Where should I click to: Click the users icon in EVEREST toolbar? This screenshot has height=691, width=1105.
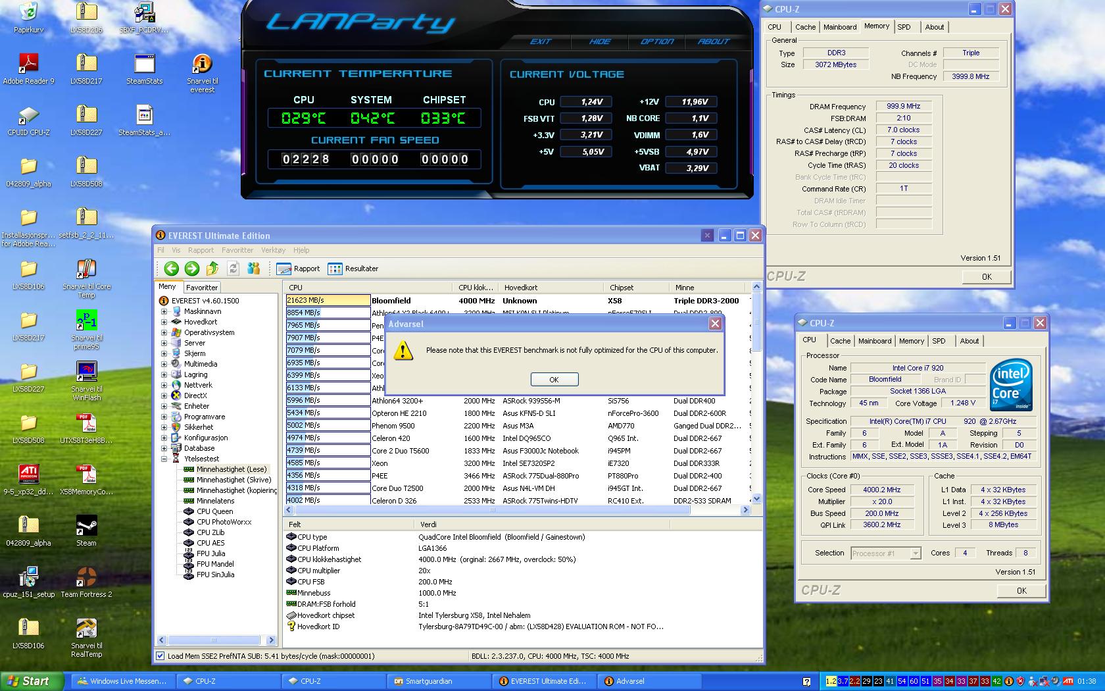coord(254,269)
